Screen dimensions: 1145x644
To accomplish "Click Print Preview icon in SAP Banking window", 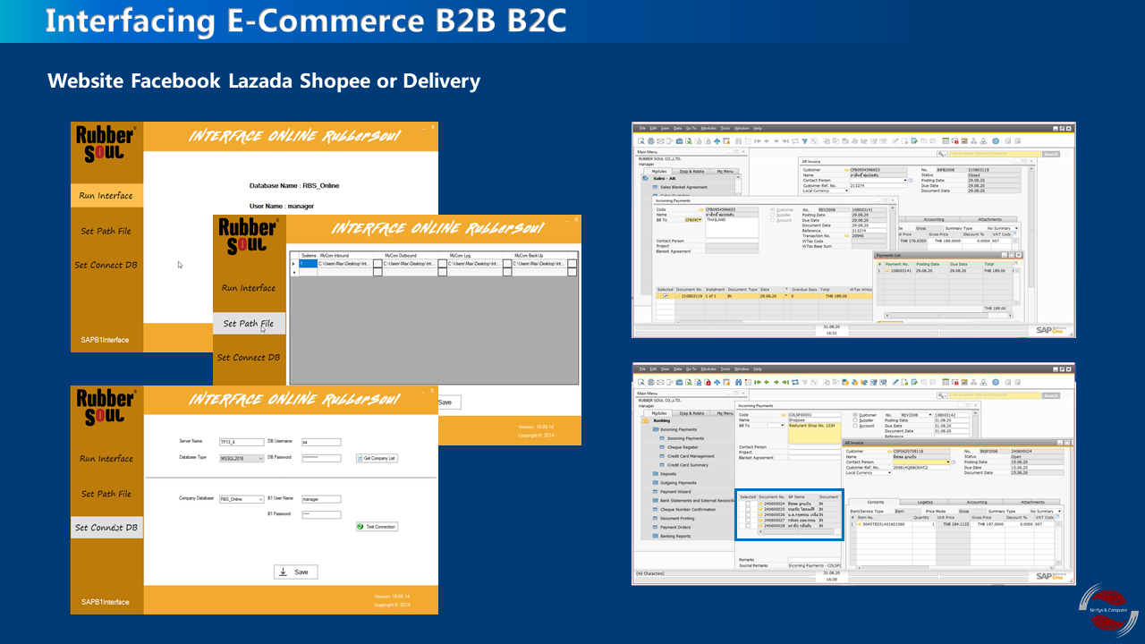I will tap(641, 380).
